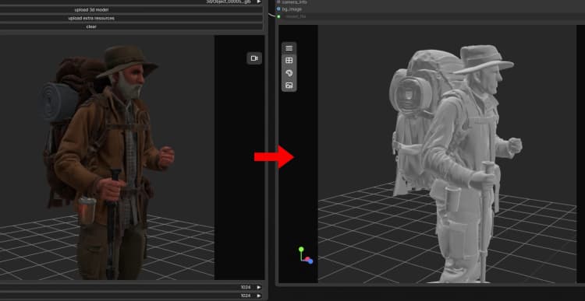Click the "upload 3d model" button

coord(91,9)
